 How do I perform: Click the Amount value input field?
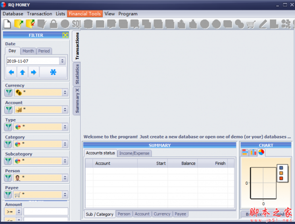46,212
